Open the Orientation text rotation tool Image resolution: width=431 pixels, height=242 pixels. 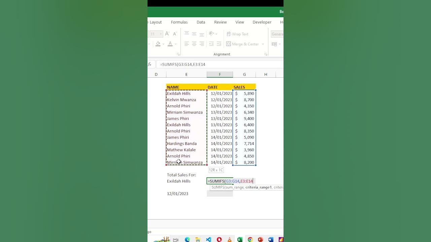pyautogui.click(x=211, y=34)
